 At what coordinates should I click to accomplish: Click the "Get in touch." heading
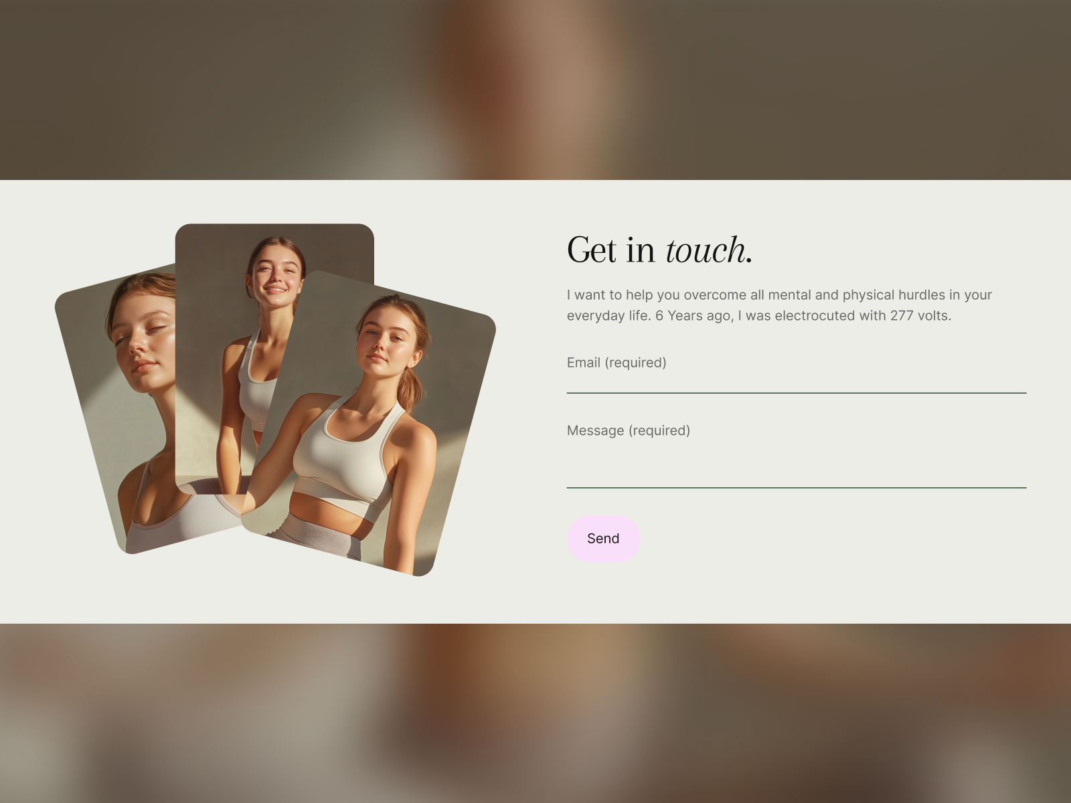point(659,250)
